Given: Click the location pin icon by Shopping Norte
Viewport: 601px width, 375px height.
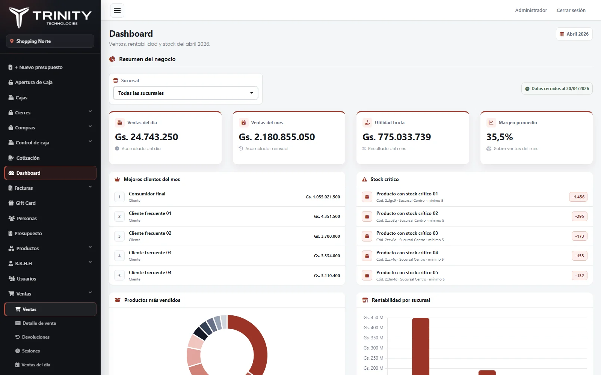Looking at the screenshot, I should point(12,41).
